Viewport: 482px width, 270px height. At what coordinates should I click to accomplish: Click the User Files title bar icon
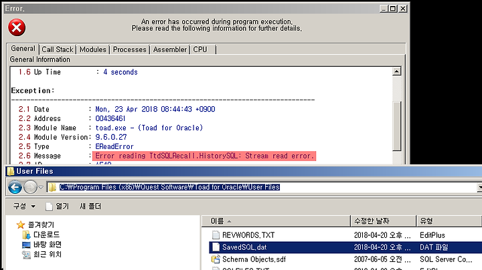pyautogui.click(x=11, y=171)
